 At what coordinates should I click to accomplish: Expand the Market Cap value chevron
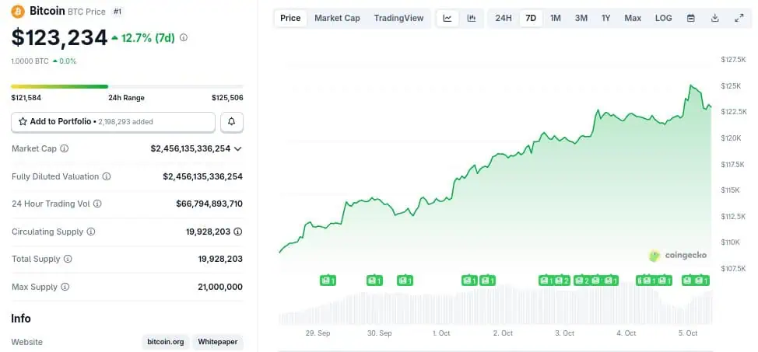click(x=238, y=148)
